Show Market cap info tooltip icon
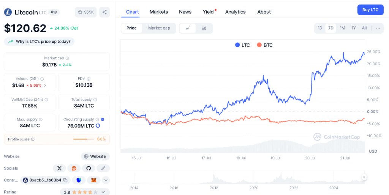Screen dimensions: 389x195 point(67,58)
